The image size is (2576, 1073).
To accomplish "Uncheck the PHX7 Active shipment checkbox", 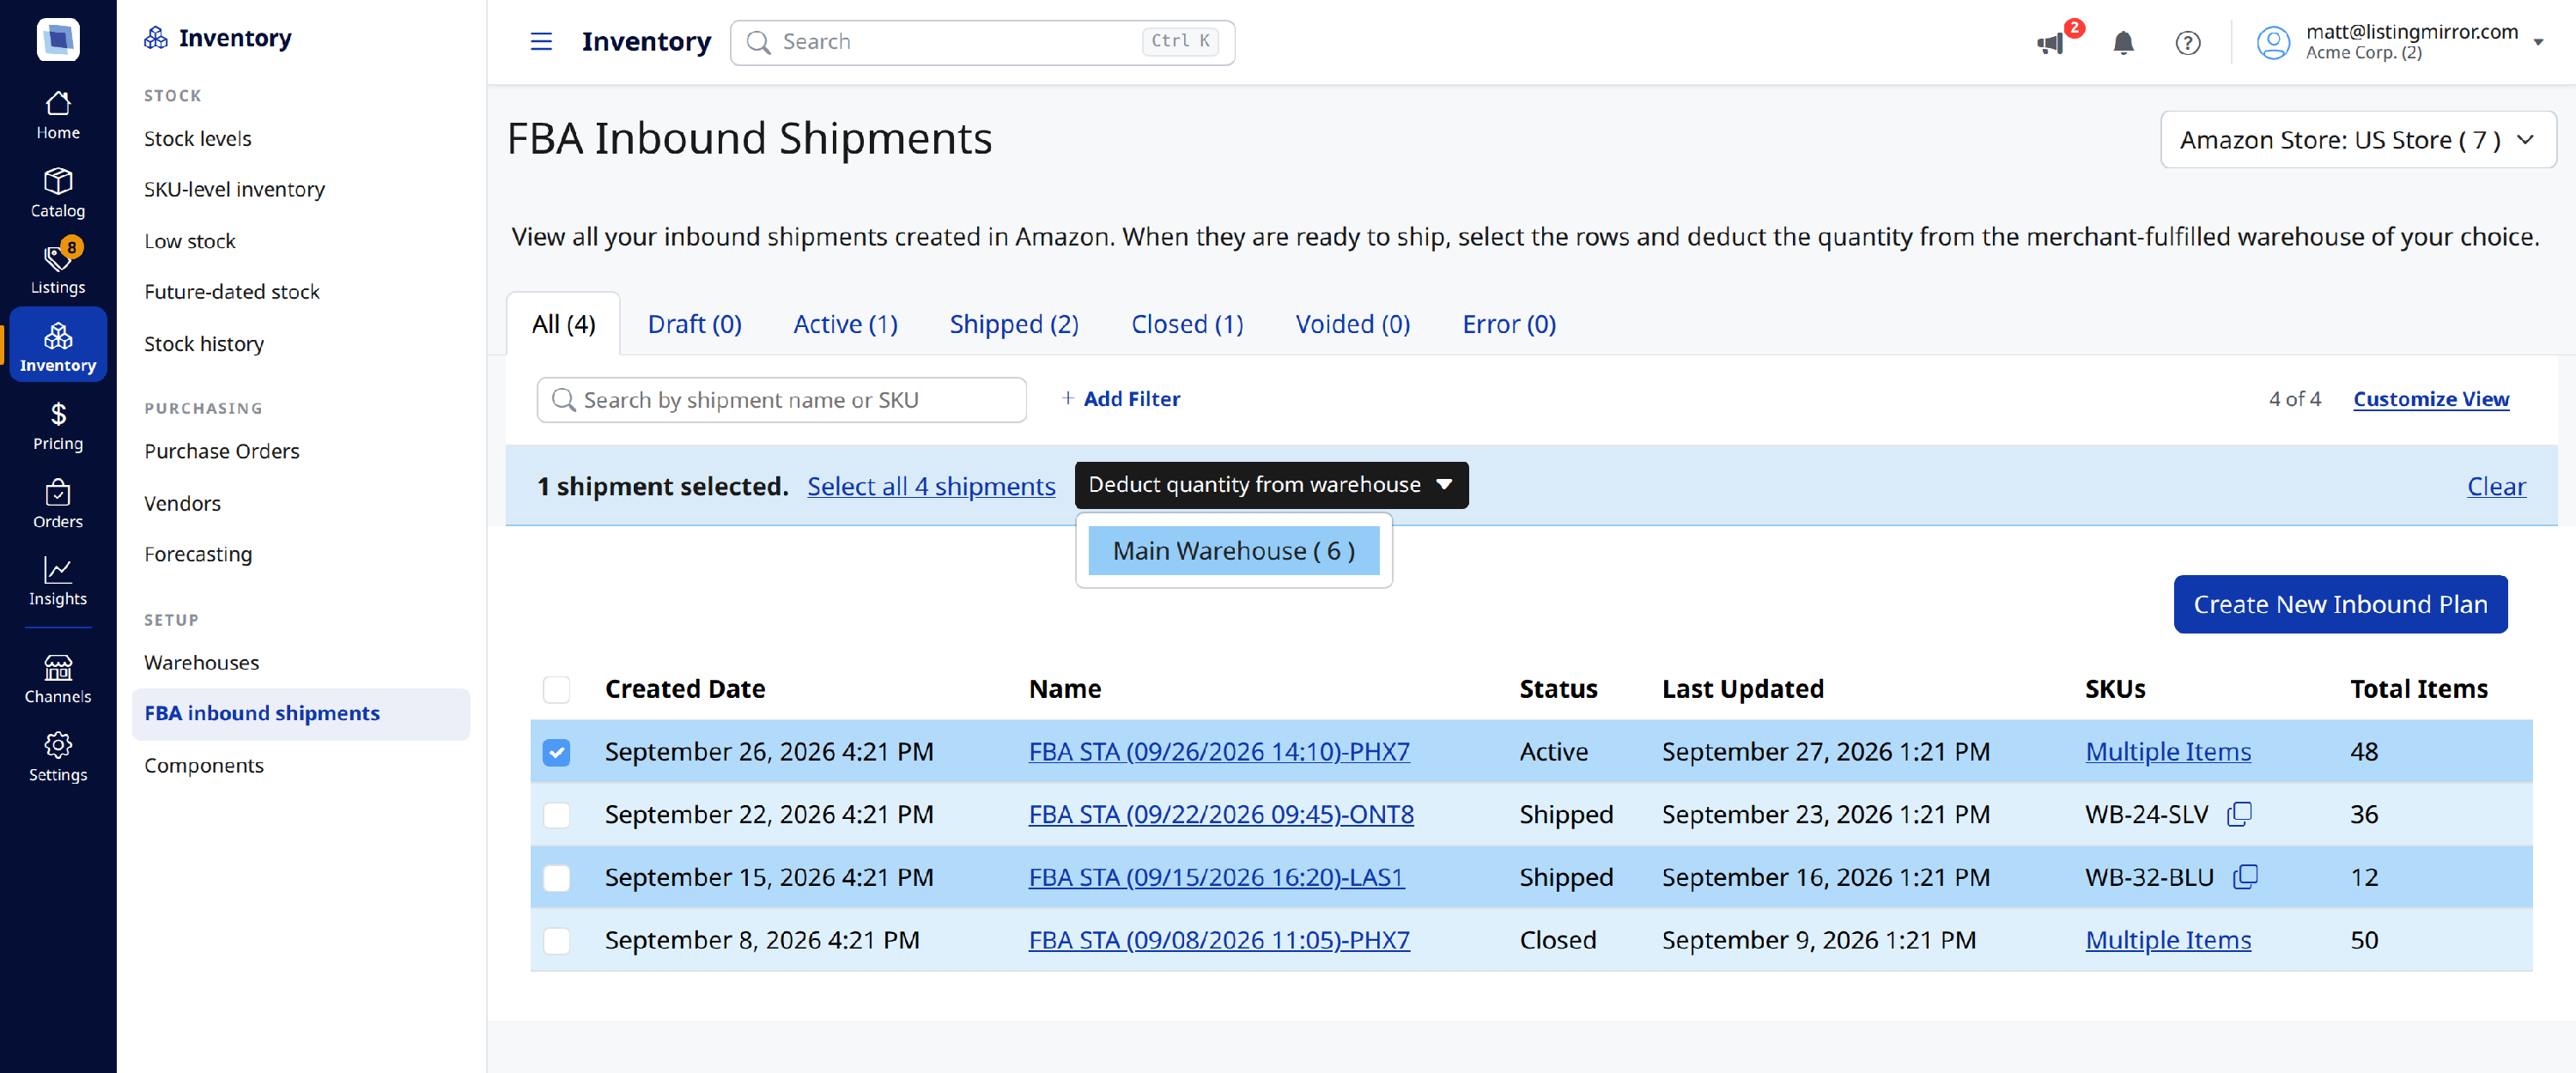I will pos(556,752).
